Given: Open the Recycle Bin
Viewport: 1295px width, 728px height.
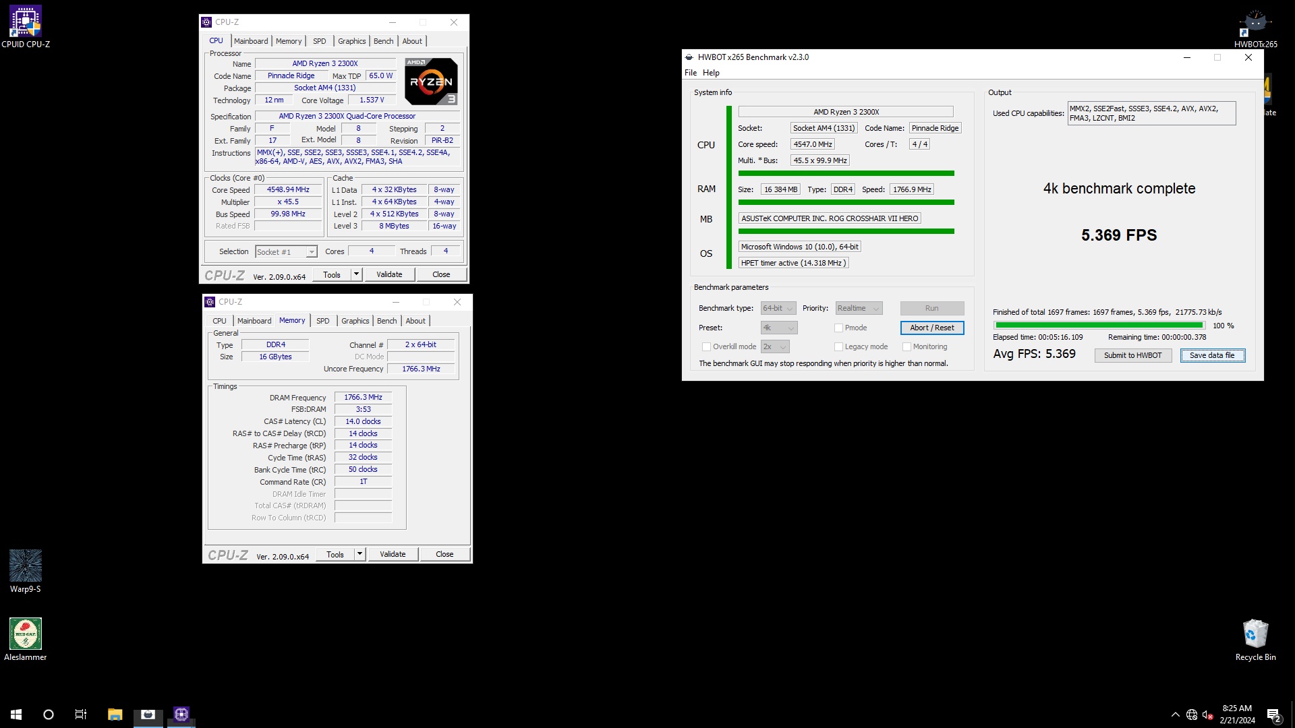Looking at the screenshot, I should (x=1255, y=640).
